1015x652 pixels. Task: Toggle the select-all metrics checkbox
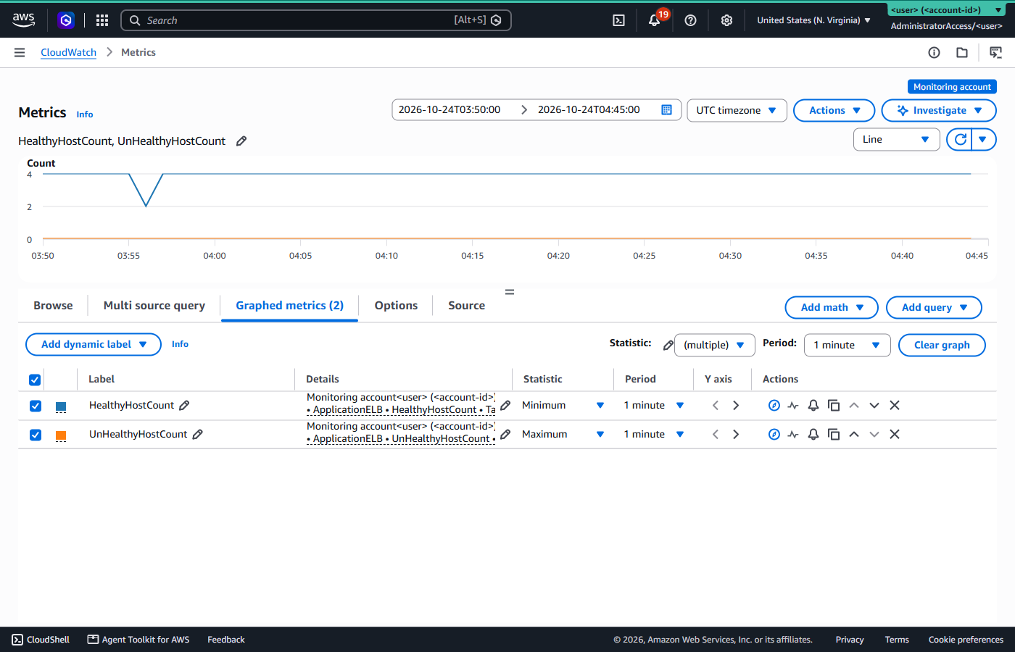click(x=35, y=380)
